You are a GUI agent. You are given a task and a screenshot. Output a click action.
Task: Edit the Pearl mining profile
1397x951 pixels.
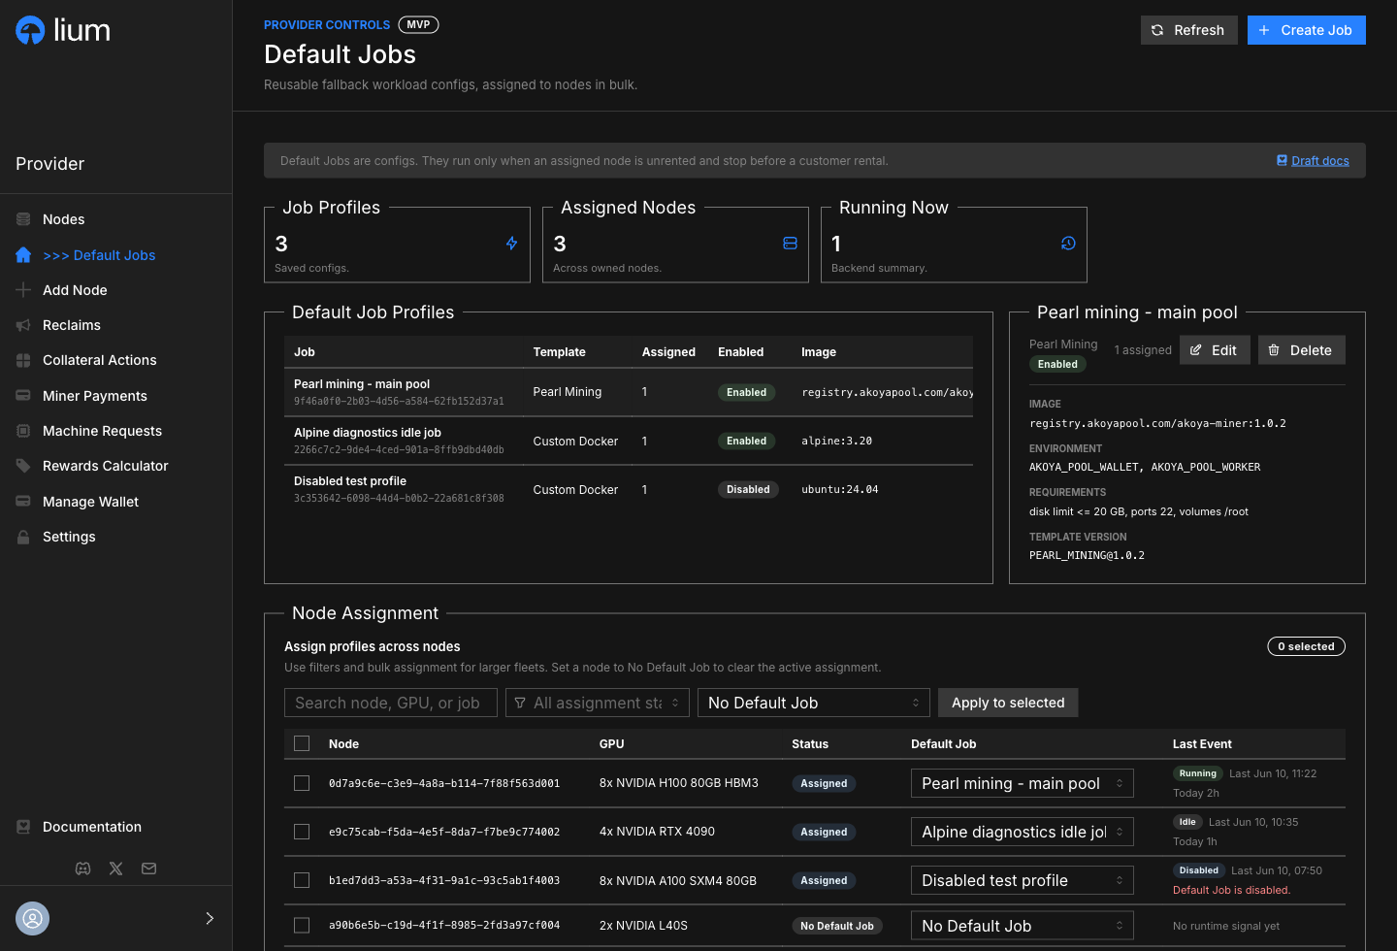point(1215,350)
